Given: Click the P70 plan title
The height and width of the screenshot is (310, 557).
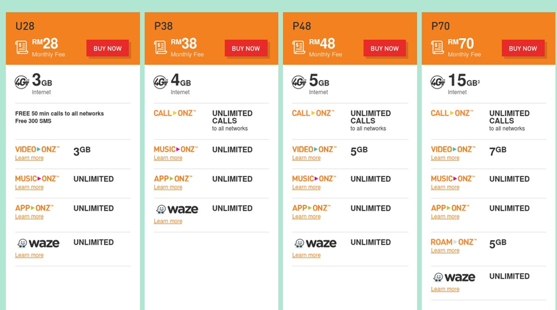Looking at the screenshot, I should 441,26.
